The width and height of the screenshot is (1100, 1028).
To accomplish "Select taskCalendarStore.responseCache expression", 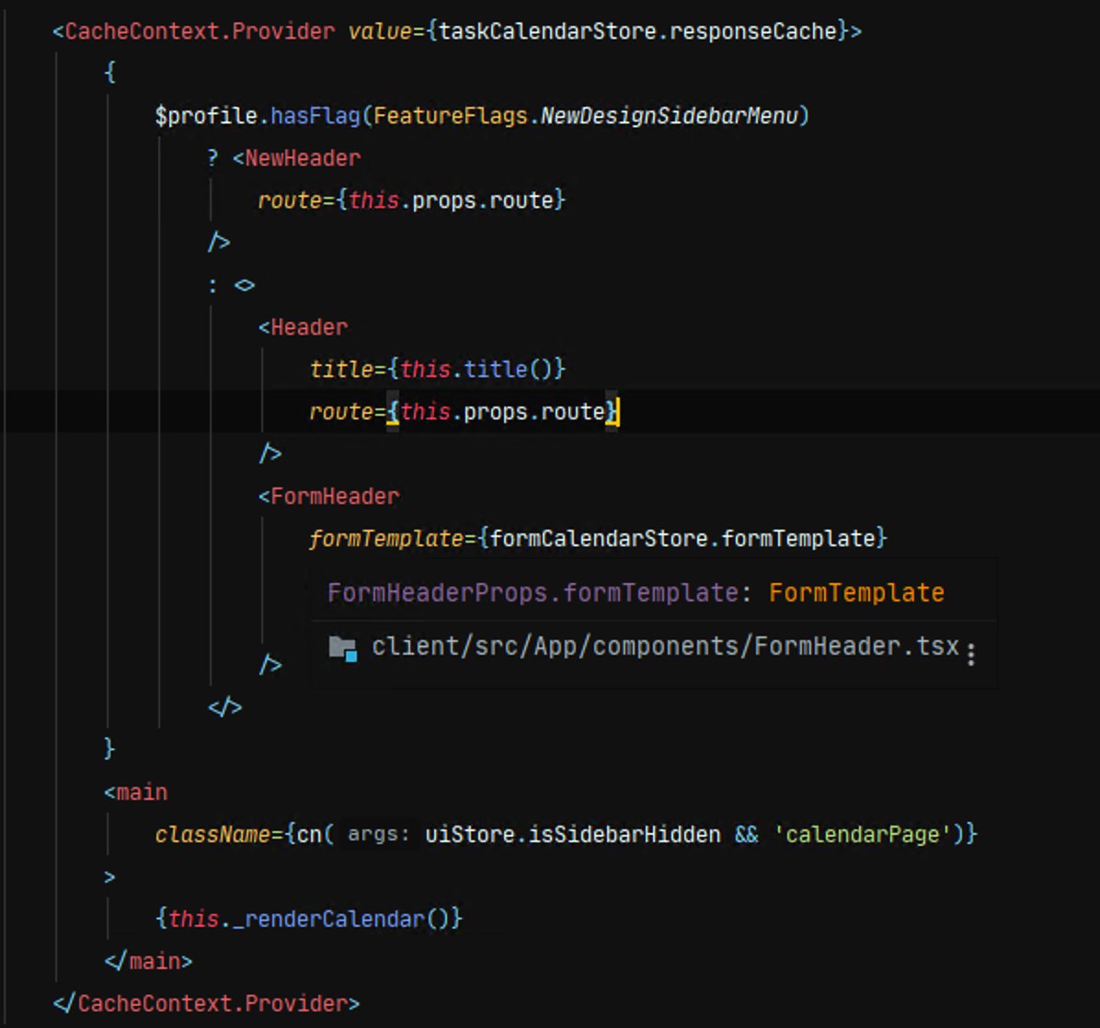I will pos(638,31).
